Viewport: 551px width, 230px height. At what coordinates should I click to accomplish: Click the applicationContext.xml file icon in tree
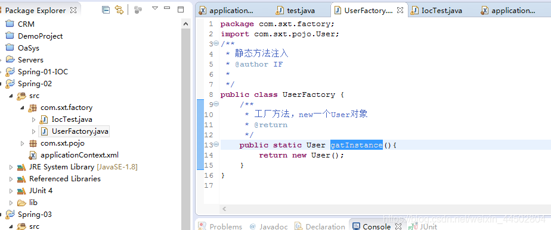tap(33, 155)
